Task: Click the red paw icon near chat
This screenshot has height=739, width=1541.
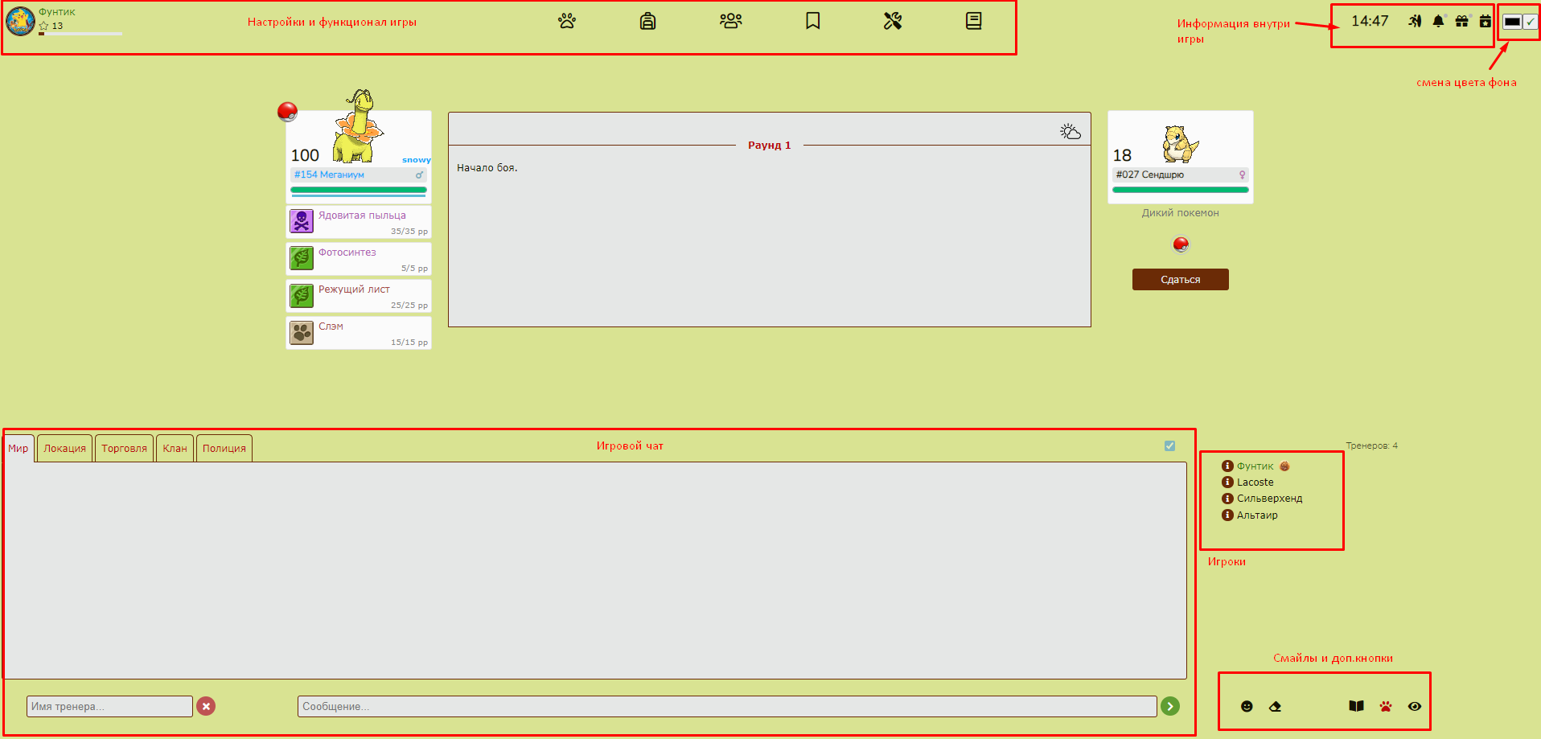Action: click(x=1386, y=706)
